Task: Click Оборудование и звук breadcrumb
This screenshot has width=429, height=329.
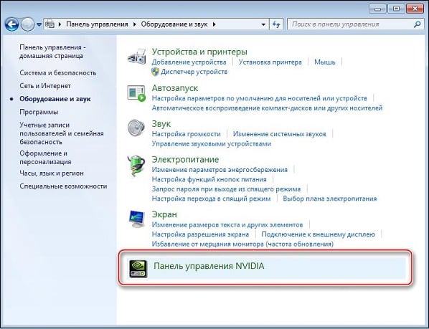Action: (x=174, y=24)
